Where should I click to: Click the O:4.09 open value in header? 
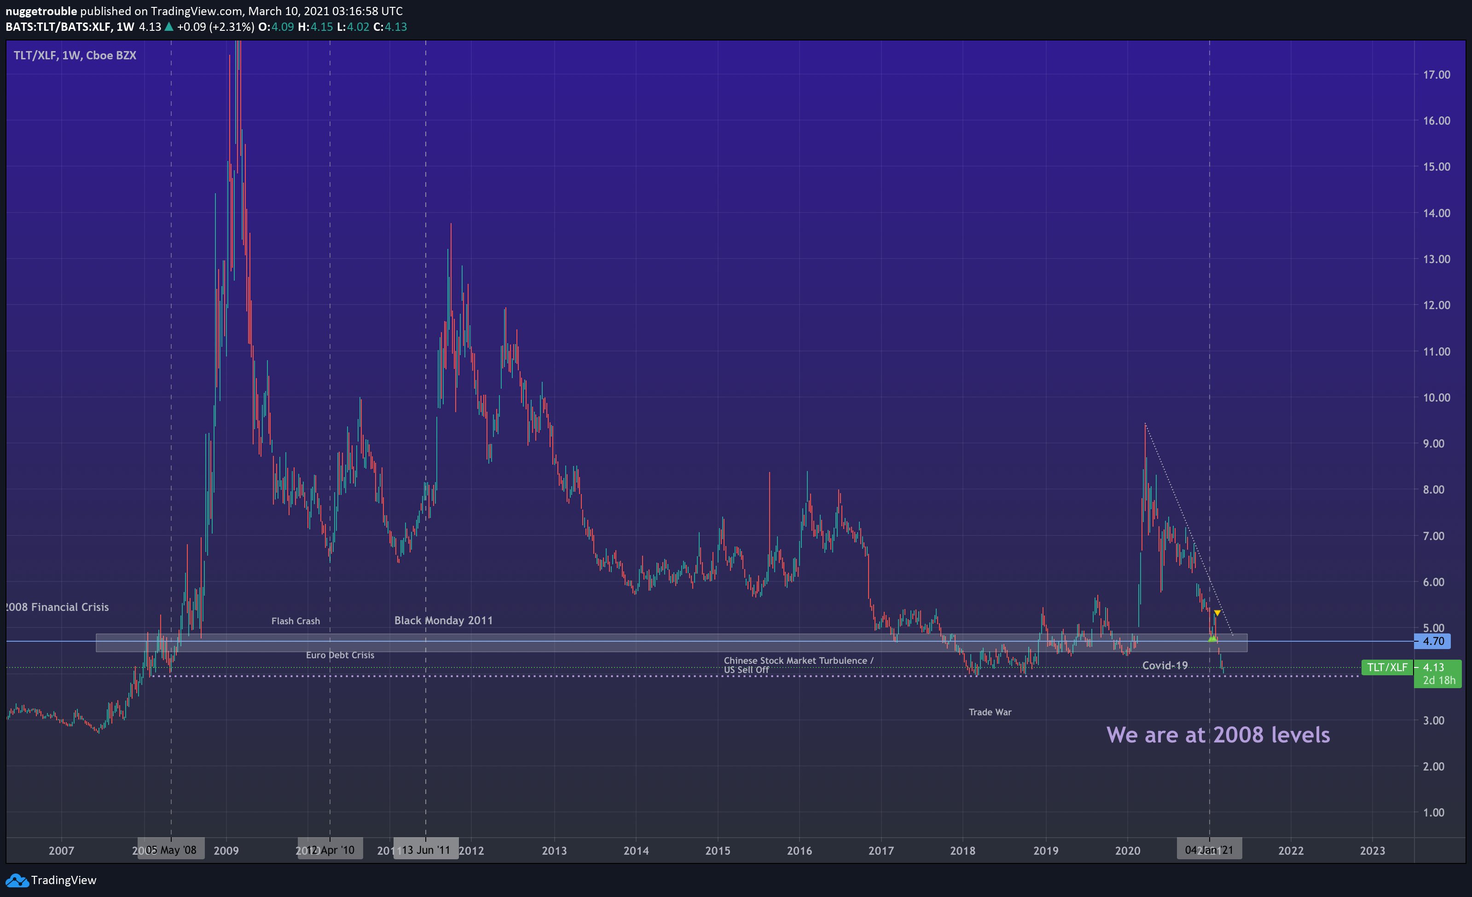(x=276, y=27)
